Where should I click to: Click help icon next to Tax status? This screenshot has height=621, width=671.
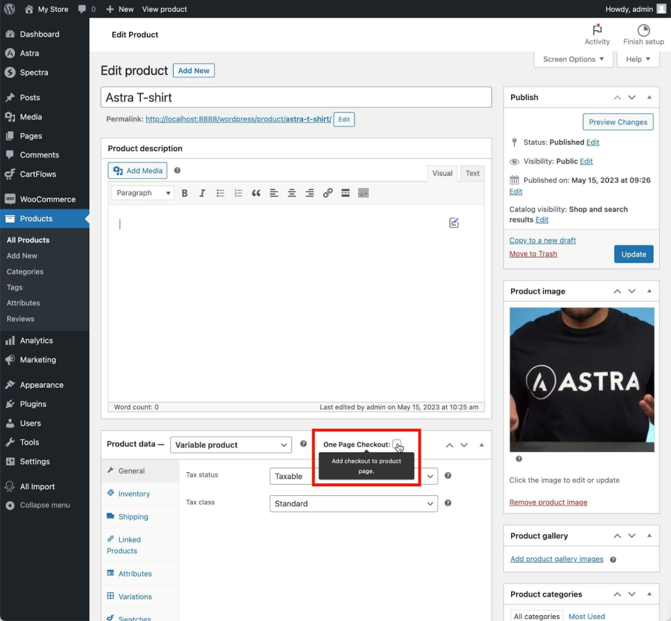(x=448, y=476)
